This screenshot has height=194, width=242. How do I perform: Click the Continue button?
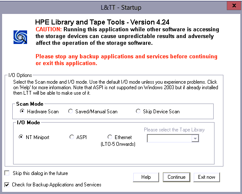point(176,177)
